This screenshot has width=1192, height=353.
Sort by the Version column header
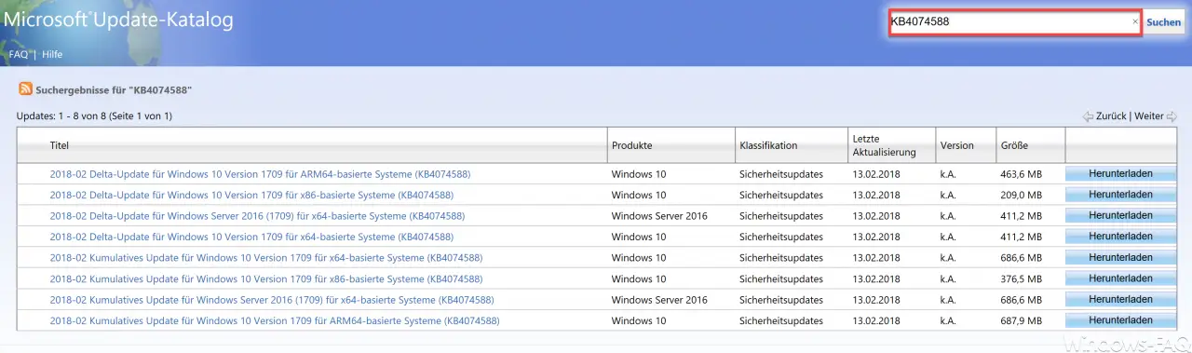click(x=956, y=145)
